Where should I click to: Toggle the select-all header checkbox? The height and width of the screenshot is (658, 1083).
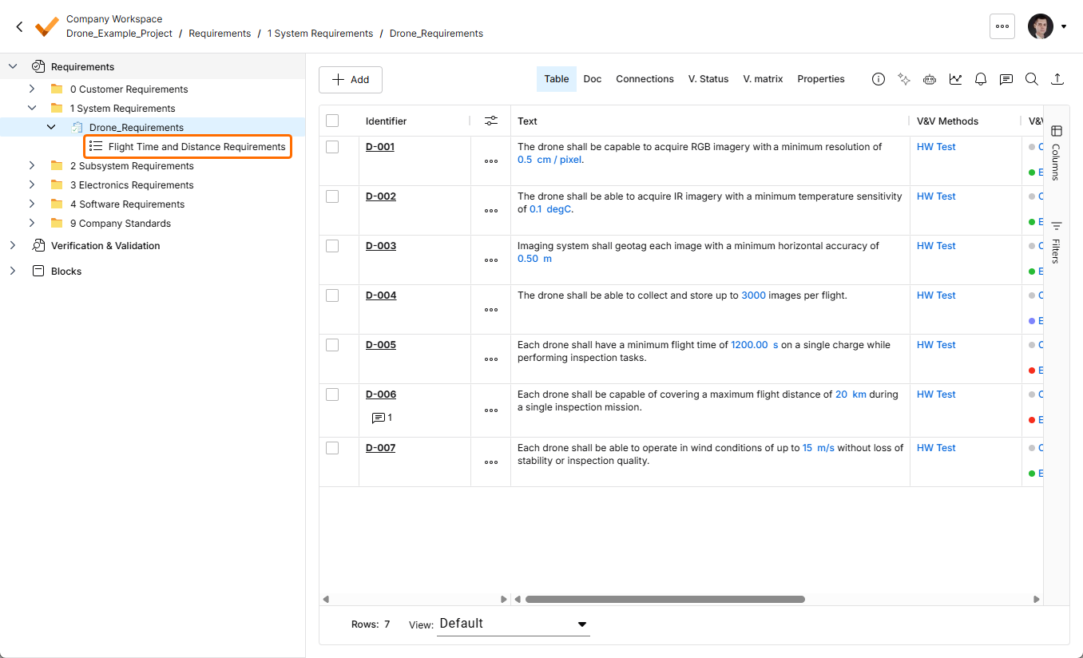332,121
